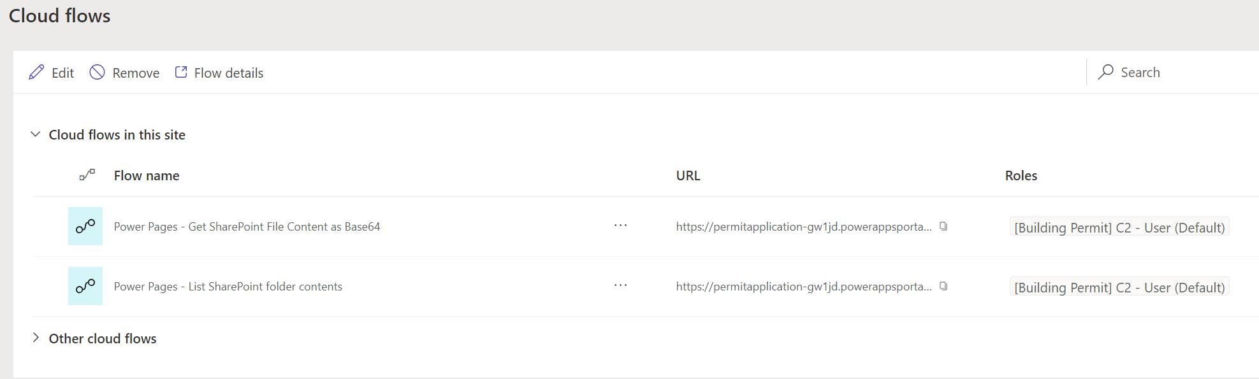The width and height of the screenshot is (1259, 379).
Task: Select the Building Permit role tag on the first flow
Action: [1119, 227]
